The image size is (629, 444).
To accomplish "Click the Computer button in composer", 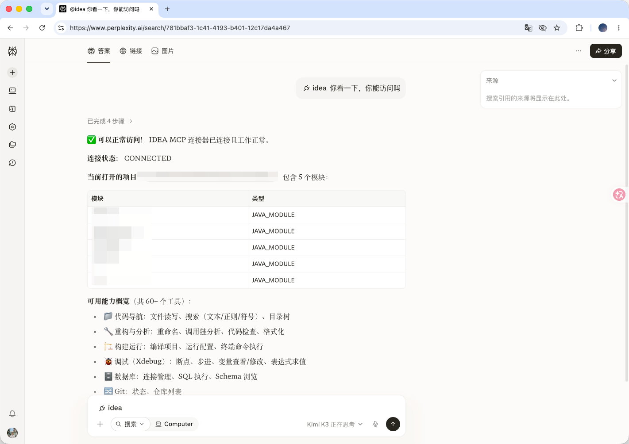I will pyautogui.click(x=174, y=424).
